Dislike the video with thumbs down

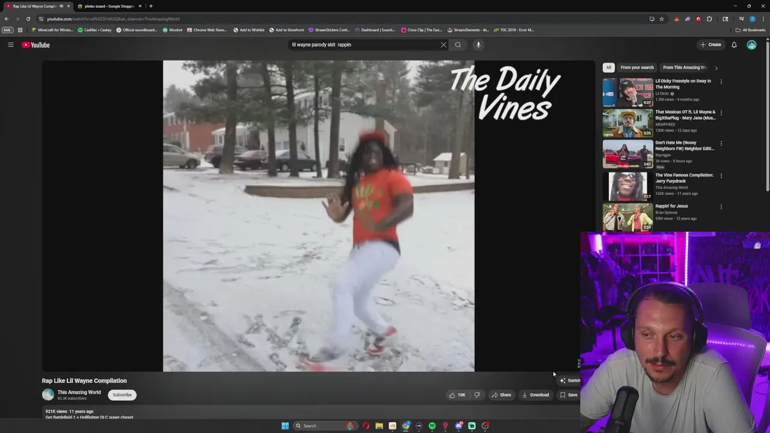click(x=477, y=395)
